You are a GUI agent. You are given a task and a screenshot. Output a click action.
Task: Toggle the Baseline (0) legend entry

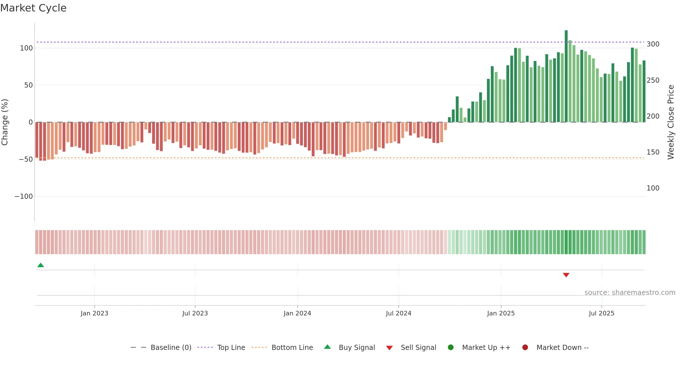[x=161, y=347]
